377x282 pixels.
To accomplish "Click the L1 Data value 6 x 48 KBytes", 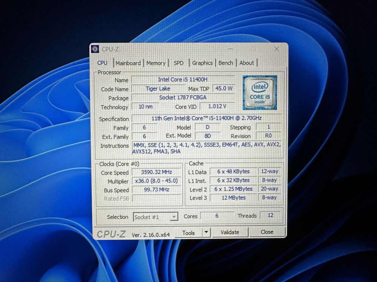I will coord(233,172).
